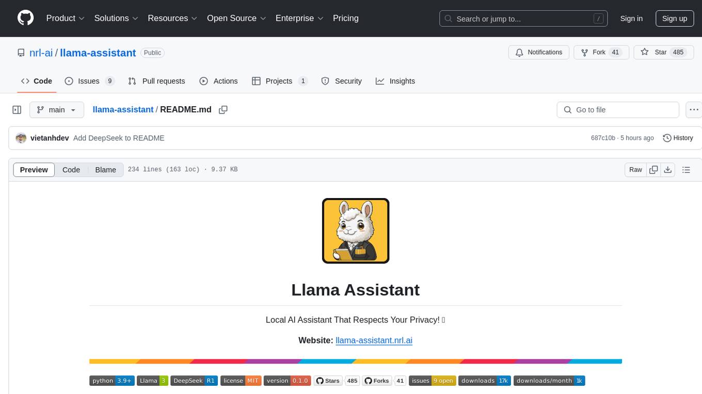Click the GitHub Forks 41 badge
702x394 pixels.
point(384,381)
